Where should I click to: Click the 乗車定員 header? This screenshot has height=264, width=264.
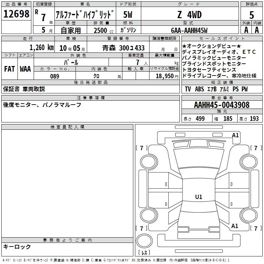click(136, 55)
